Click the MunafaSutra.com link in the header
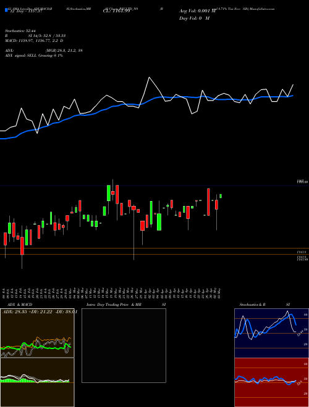Viewport: 309px width, 407px height. click(262, 9)
